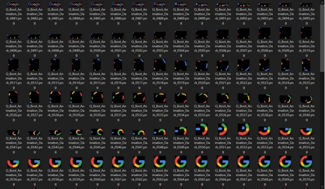Screen dimensions: 325x189
Task: Select thumbnail of Q_Boot_Animation_Dark_0545.png
Action: point(97,132)
